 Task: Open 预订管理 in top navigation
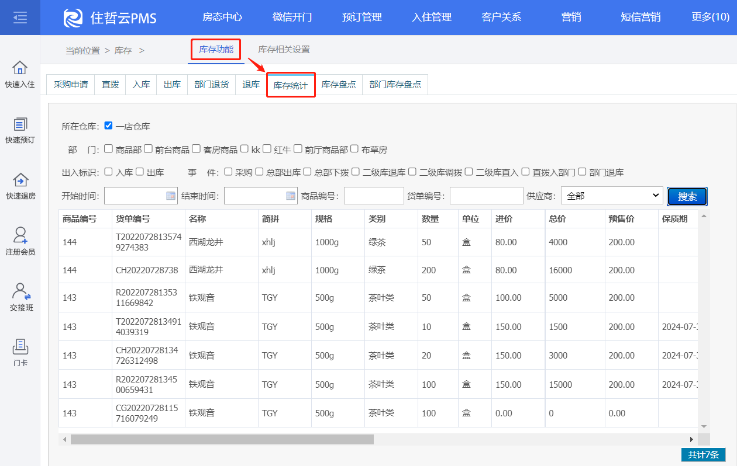(362, 18)
